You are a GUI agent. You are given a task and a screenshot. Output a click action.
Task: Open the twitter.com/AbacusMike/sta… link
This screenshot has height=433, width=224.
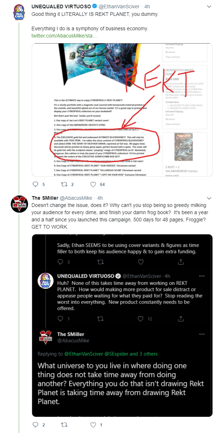64,36
